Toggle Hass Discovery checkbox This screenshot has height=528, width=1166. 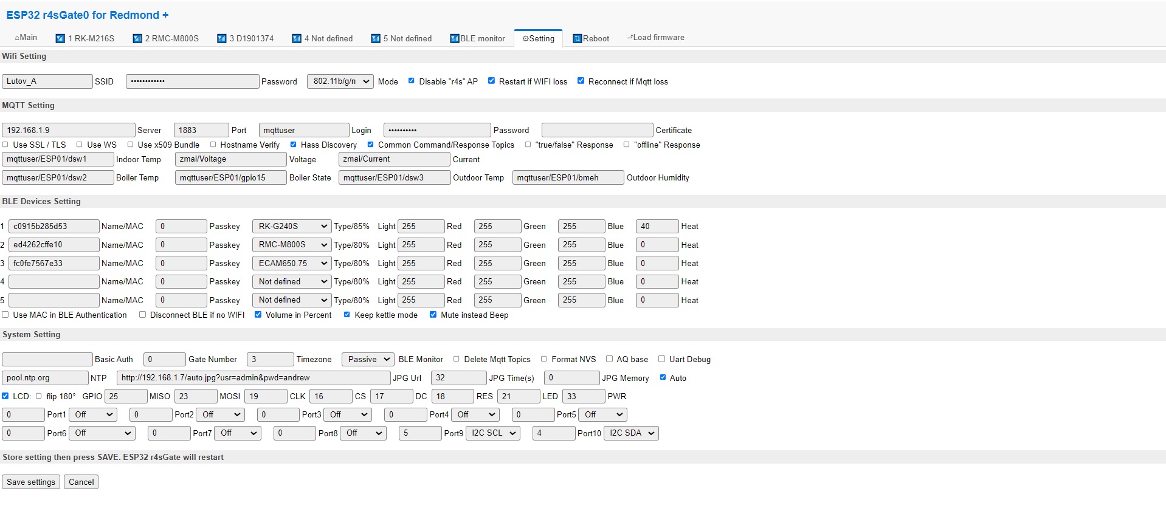[294, 145]
